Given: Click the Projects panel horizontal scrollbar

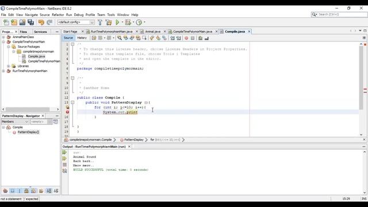Looking at the screenshot, I should coord(28,109).
